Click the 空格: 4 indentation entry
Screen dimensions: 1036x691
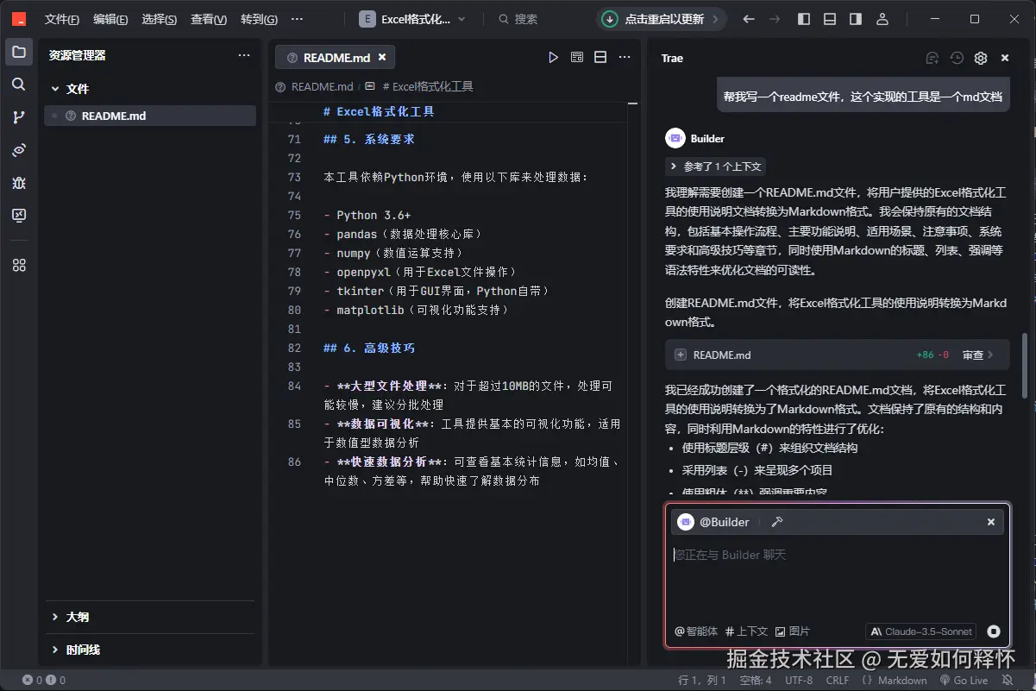[x=756, y=681]
